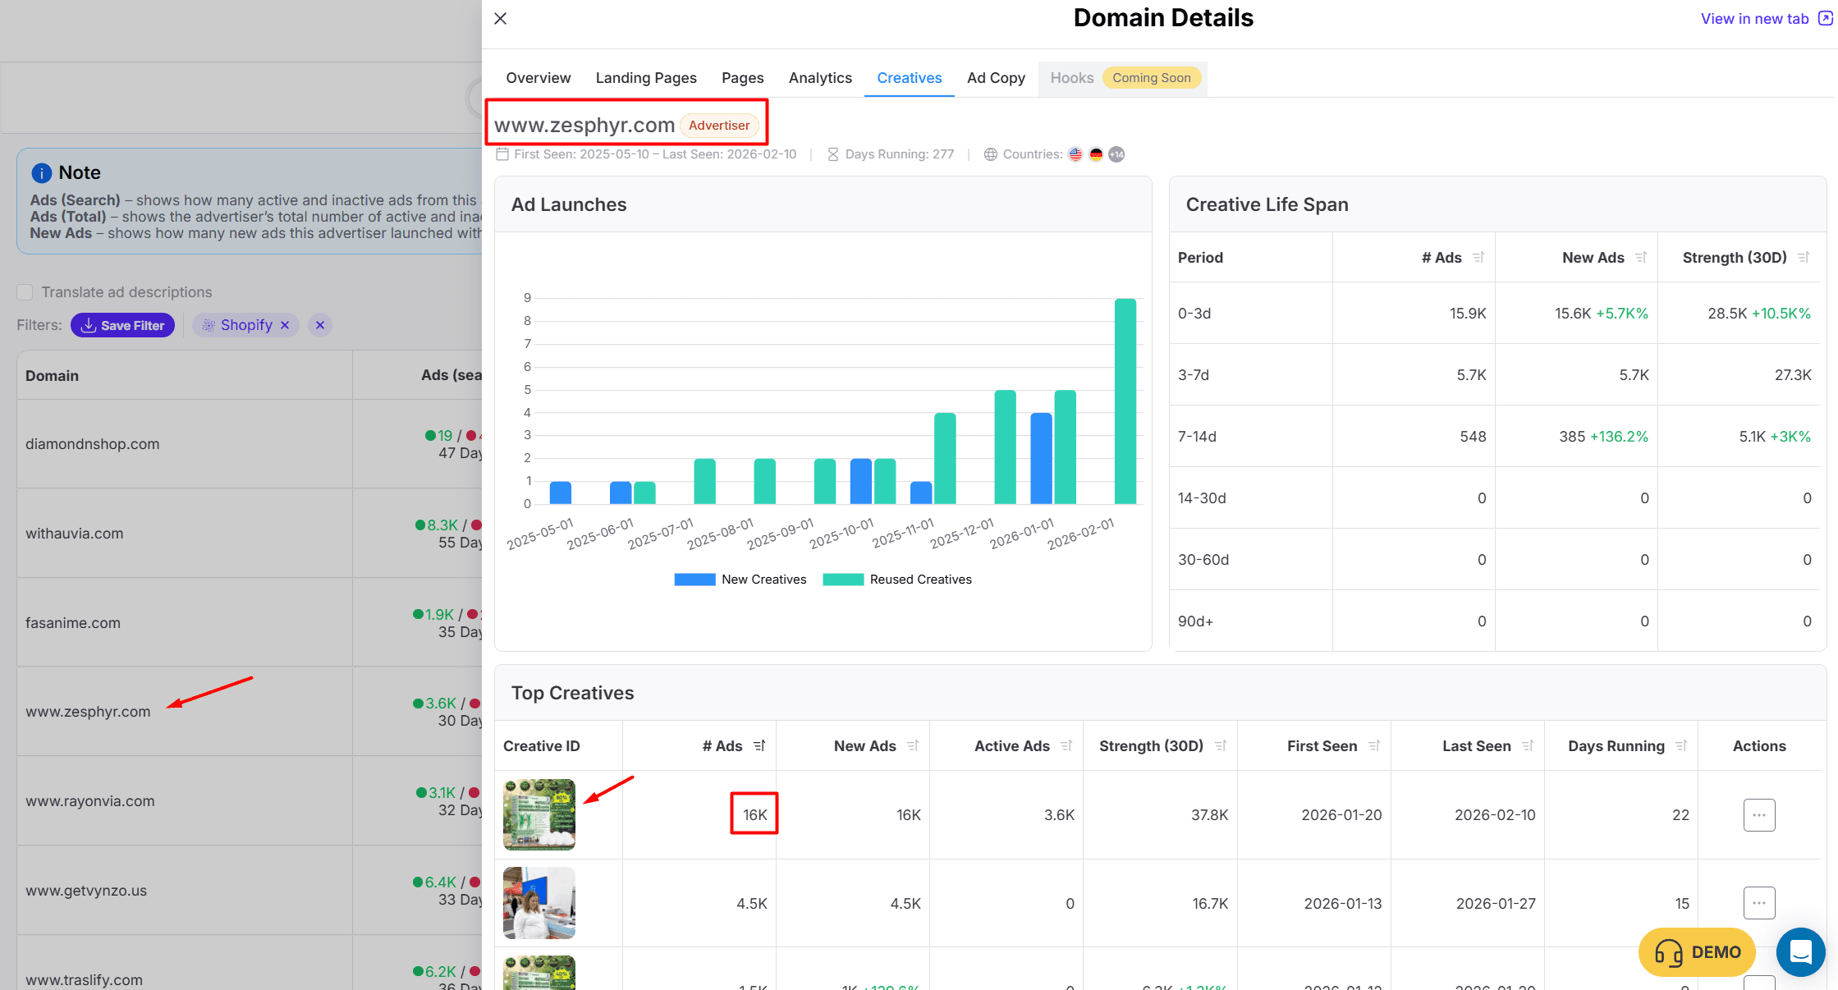Image resolution: width=1838 pixels, height=990 pixels.
Task: Switch to the Landing Pages tab
Action: click(x=646, y=78)
